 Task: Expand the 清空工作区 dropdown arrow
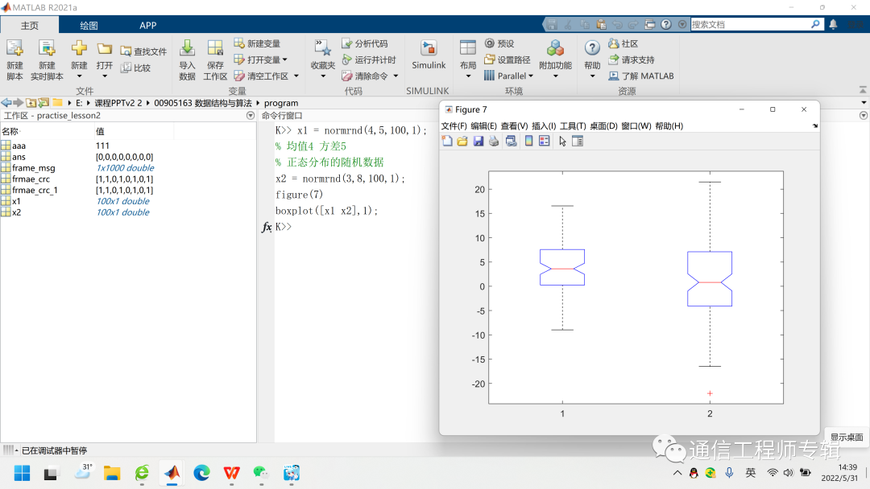click(x=296, y=76)
